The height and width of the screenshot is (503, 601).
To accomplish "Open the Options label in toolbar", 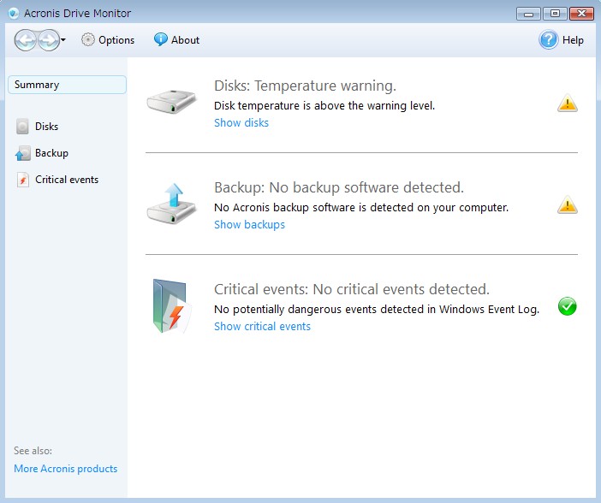I will (116, 40).
